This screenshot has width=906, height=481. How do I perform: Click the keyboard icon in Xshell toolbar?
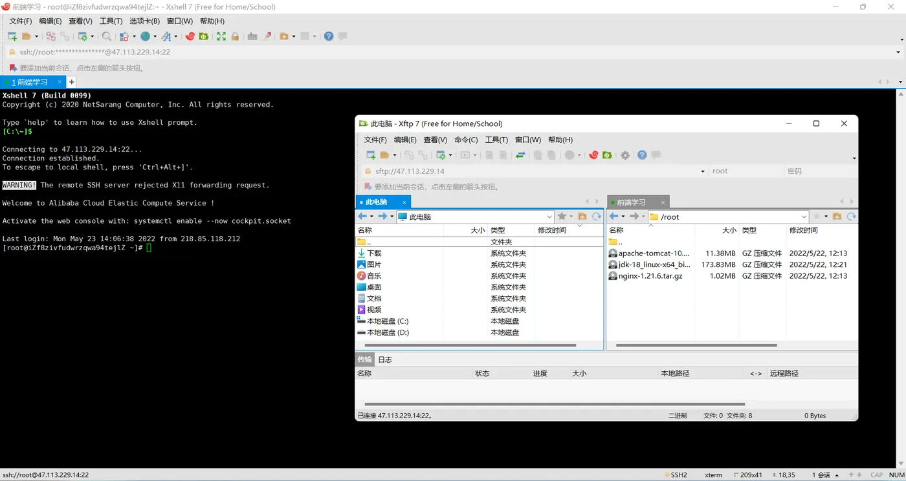point(252,36)
